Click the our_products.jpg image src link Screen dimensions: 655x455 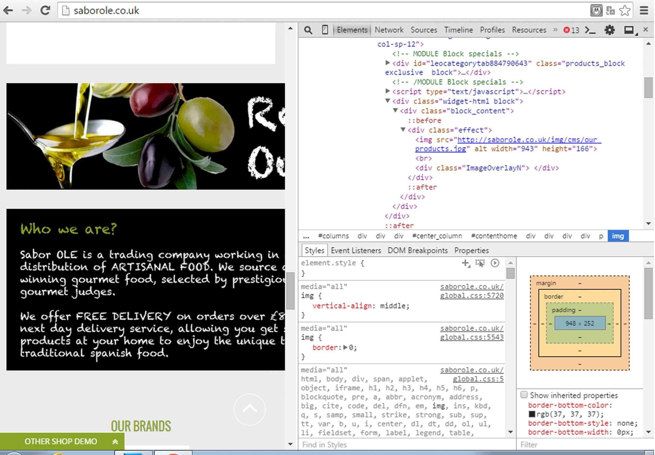[529, 140]
